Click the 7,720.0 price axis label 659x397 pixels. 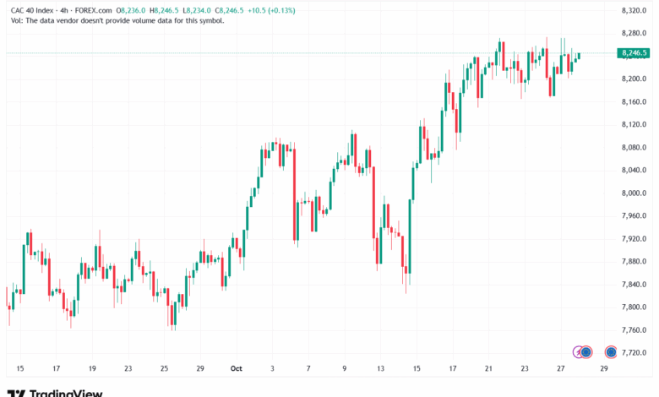coord(633,352)
